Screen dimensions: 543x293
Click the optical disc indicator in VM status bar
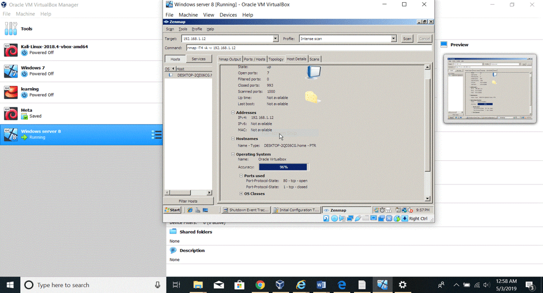coord(334,219)
